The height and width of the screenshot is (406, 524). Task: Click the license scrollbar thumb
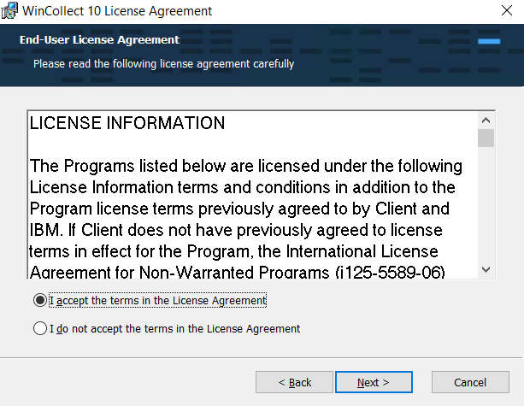pos(486,138)
